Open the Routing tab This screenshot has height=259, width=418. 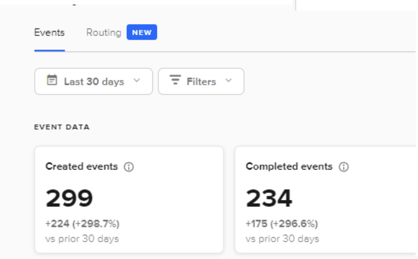point(104,32)
